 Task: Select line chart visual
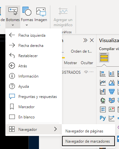[x=103, y=83]
